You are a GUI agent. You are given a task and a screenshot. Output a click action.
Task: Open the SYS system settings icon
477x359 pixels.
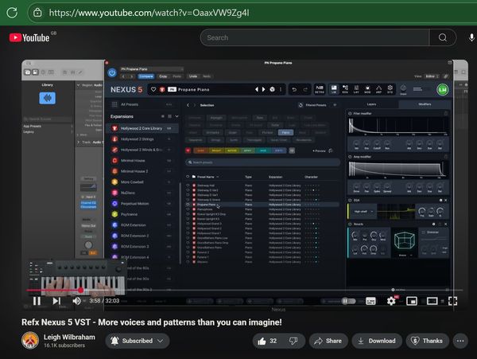point(390,89)
